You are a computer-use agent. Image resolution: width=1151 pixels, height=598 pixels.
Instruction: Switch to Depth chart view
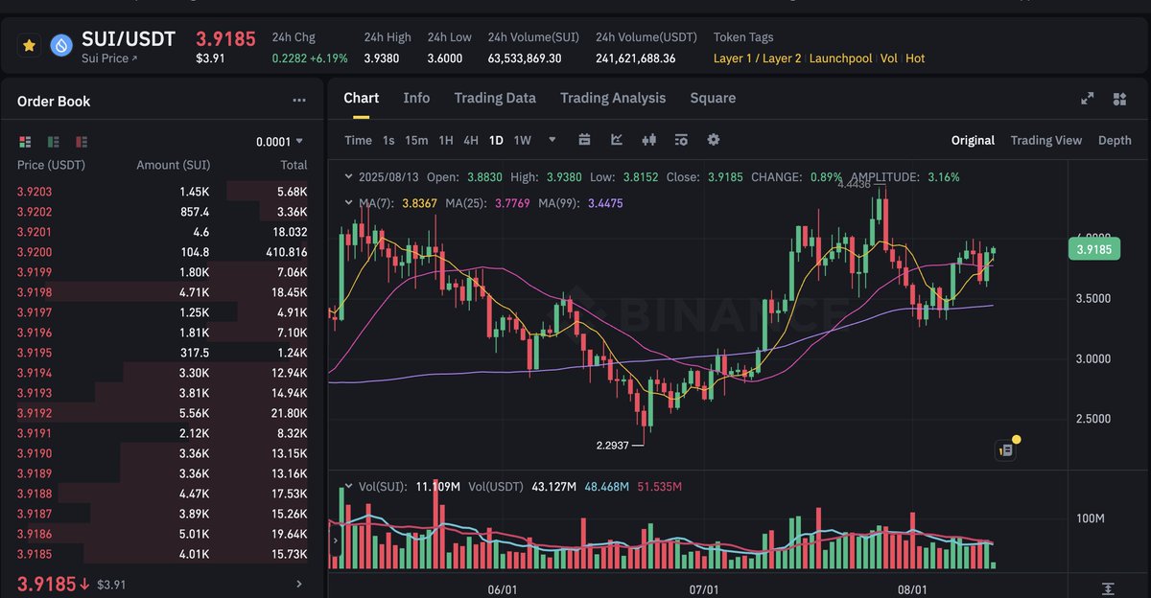(x=1115, y=140)
